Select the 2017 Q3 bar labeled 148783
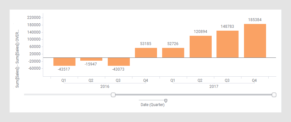The width and height of the screenshot is (291, 122). click(x=228, y=44)
